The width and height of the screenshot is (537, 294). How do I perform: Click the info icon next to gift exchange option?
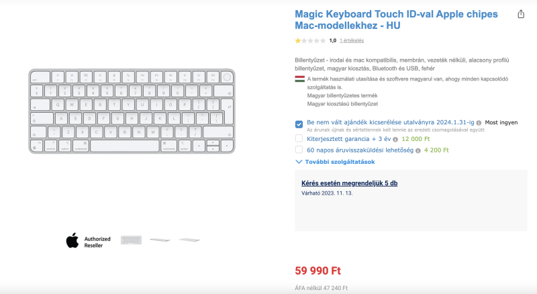(x=479, y=123)
